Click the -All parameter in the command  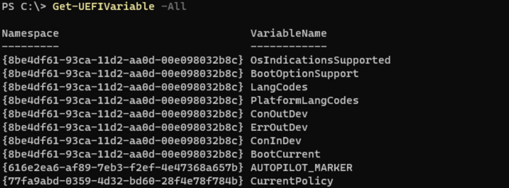pyautogui.click(x=173, y=6)
